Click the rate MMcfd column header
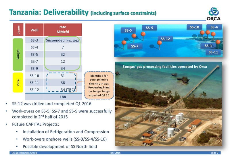Viewport: 230px width, 159px height. (x=63, y=30)
